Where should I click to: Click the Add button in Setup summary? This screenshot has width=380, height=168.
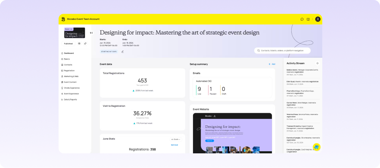coord(272,64)
